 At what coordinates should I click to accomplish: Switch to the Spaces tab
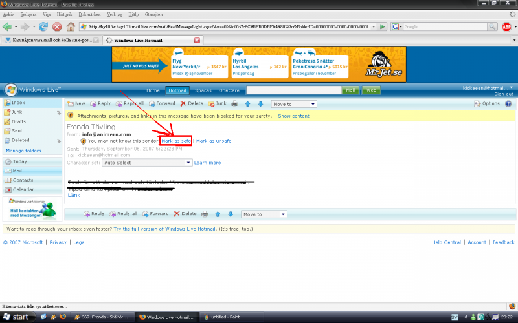click(x=203, y=90)
